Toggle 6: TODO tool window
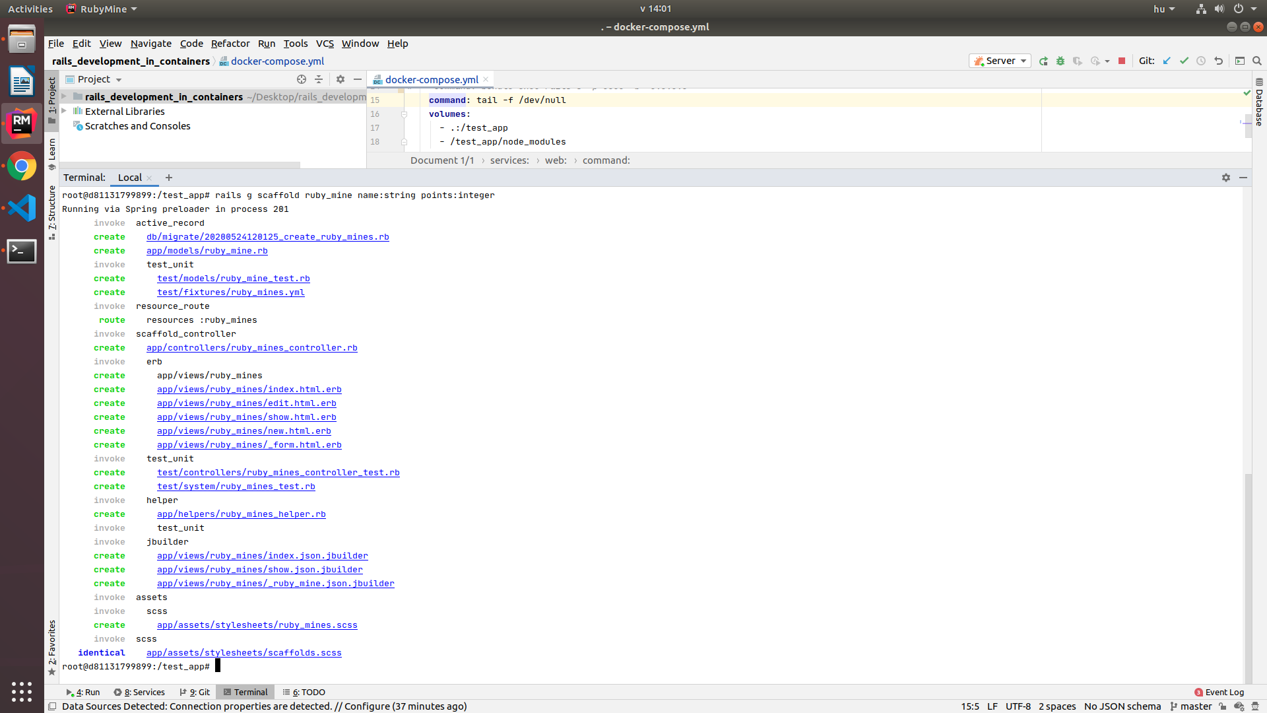1267x713 pixels. click(304, 692)
